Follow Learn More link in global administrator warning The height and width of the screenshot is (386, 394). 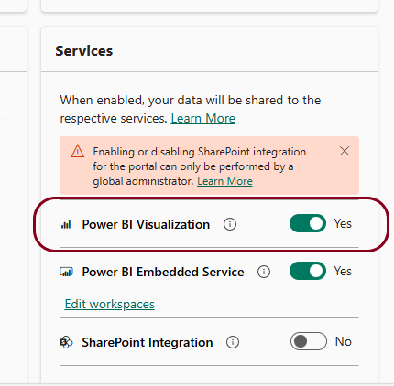(224, 181)
